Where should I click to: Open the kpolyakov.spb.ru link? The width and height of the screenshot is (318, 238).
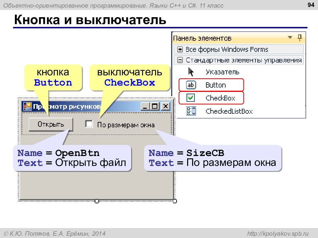(x=278, y=234)
